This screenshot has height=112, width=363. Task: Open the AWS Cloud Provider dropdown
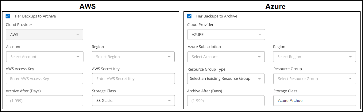(44, 34)
